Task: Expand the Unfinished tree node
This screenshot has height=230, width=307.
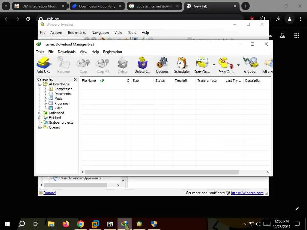Action: tap(40, 113)
